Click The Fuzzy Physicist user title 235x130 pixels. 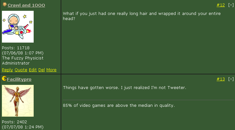23,58
